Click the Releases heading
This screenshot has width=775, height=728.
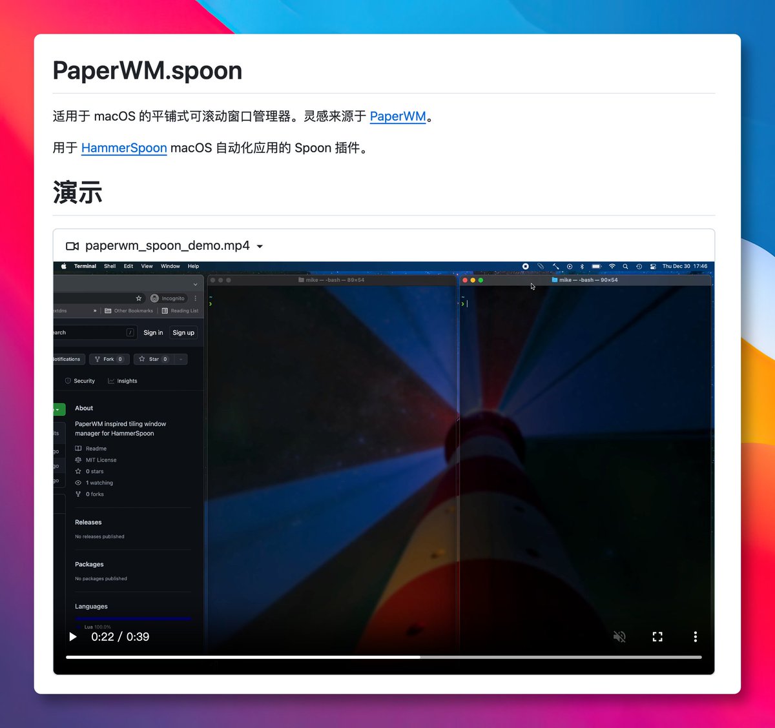[88, 522]
